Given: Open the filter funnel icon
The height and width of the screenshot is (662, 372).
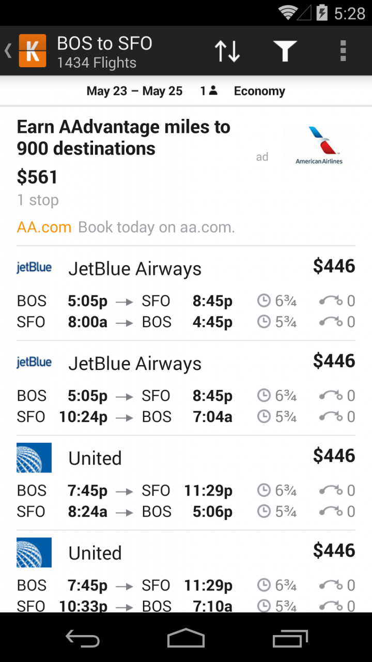Looking at the screenshot, I should coord(285,51).
